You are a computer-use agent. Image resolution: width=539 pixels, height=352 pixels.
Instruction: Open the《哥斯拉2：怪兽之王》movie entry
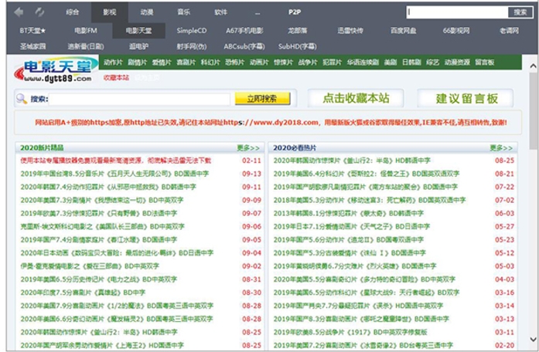coord(367,174)
